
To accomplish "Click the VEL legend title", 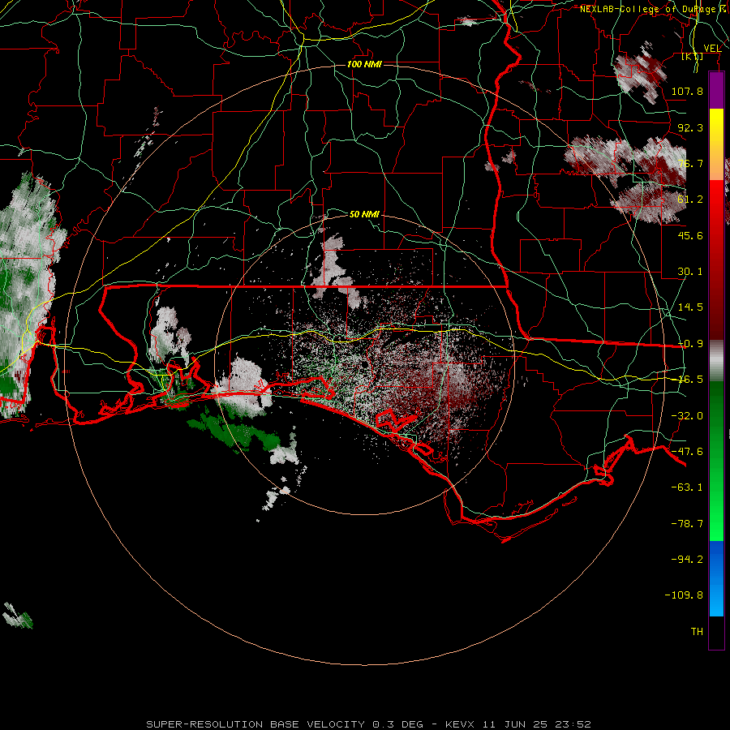I will coord(712,48).
